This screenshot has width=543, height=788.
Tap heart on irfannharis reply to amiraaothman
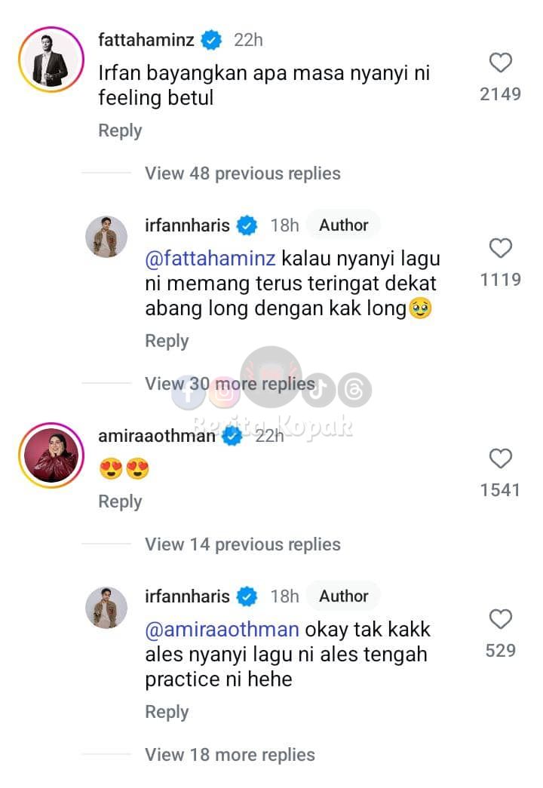click(500, 620)
